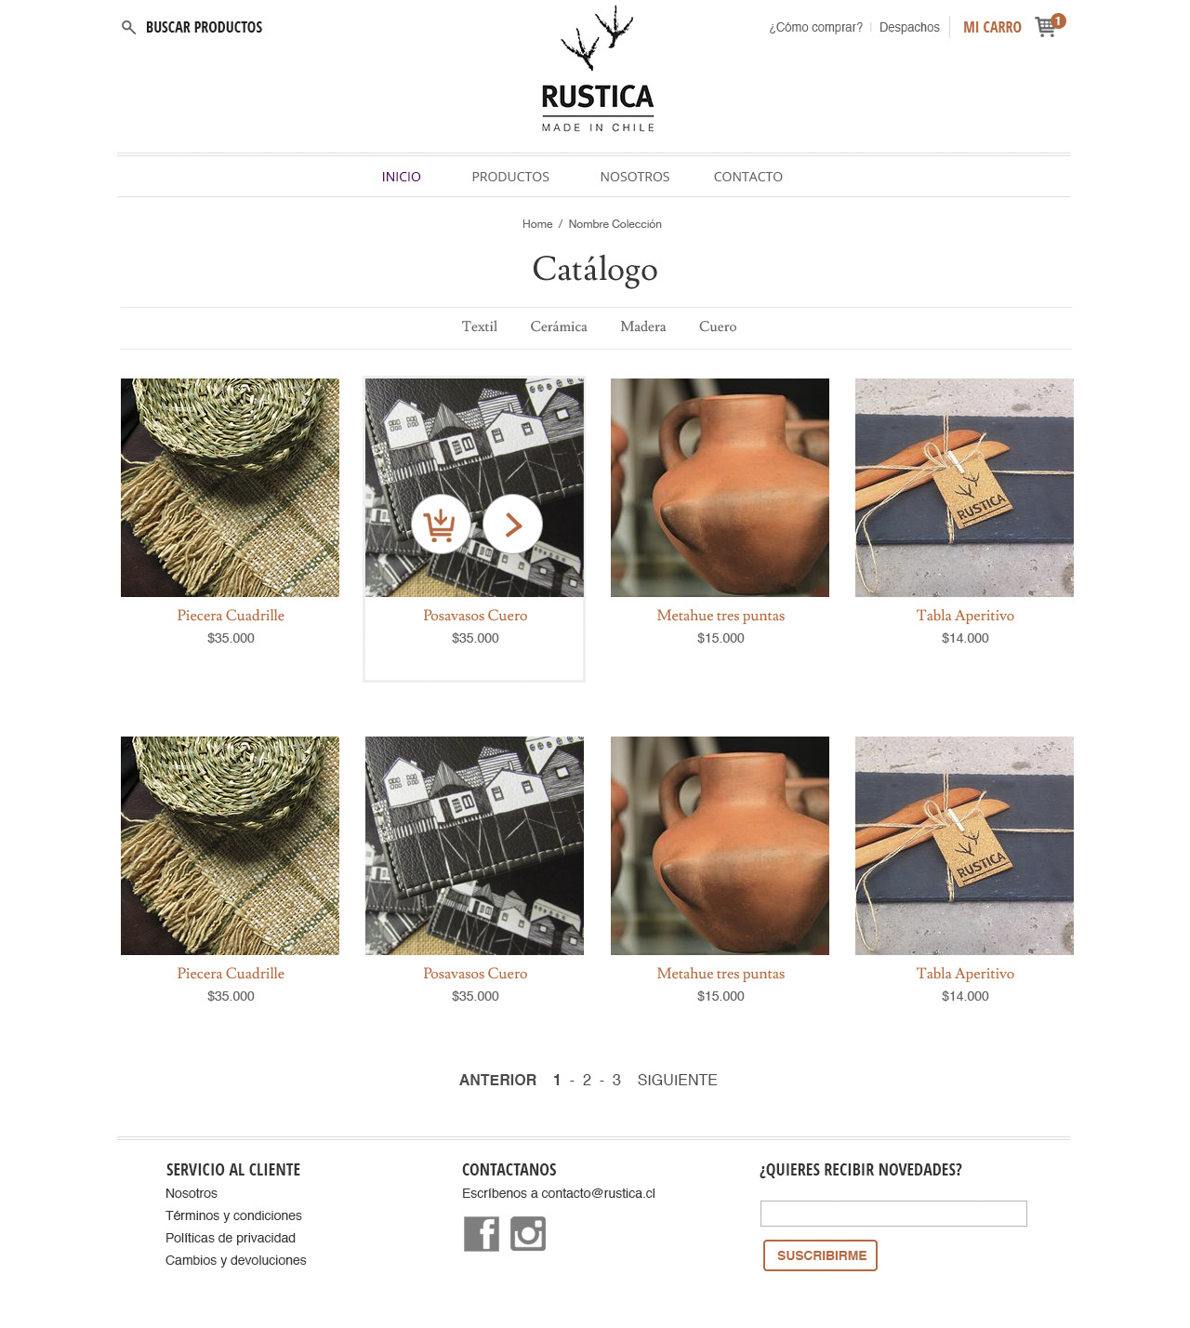The width and height of the screenshot is (1190, 1328).
Task: Filter catalog by Madera
Action: pos(643,326)
